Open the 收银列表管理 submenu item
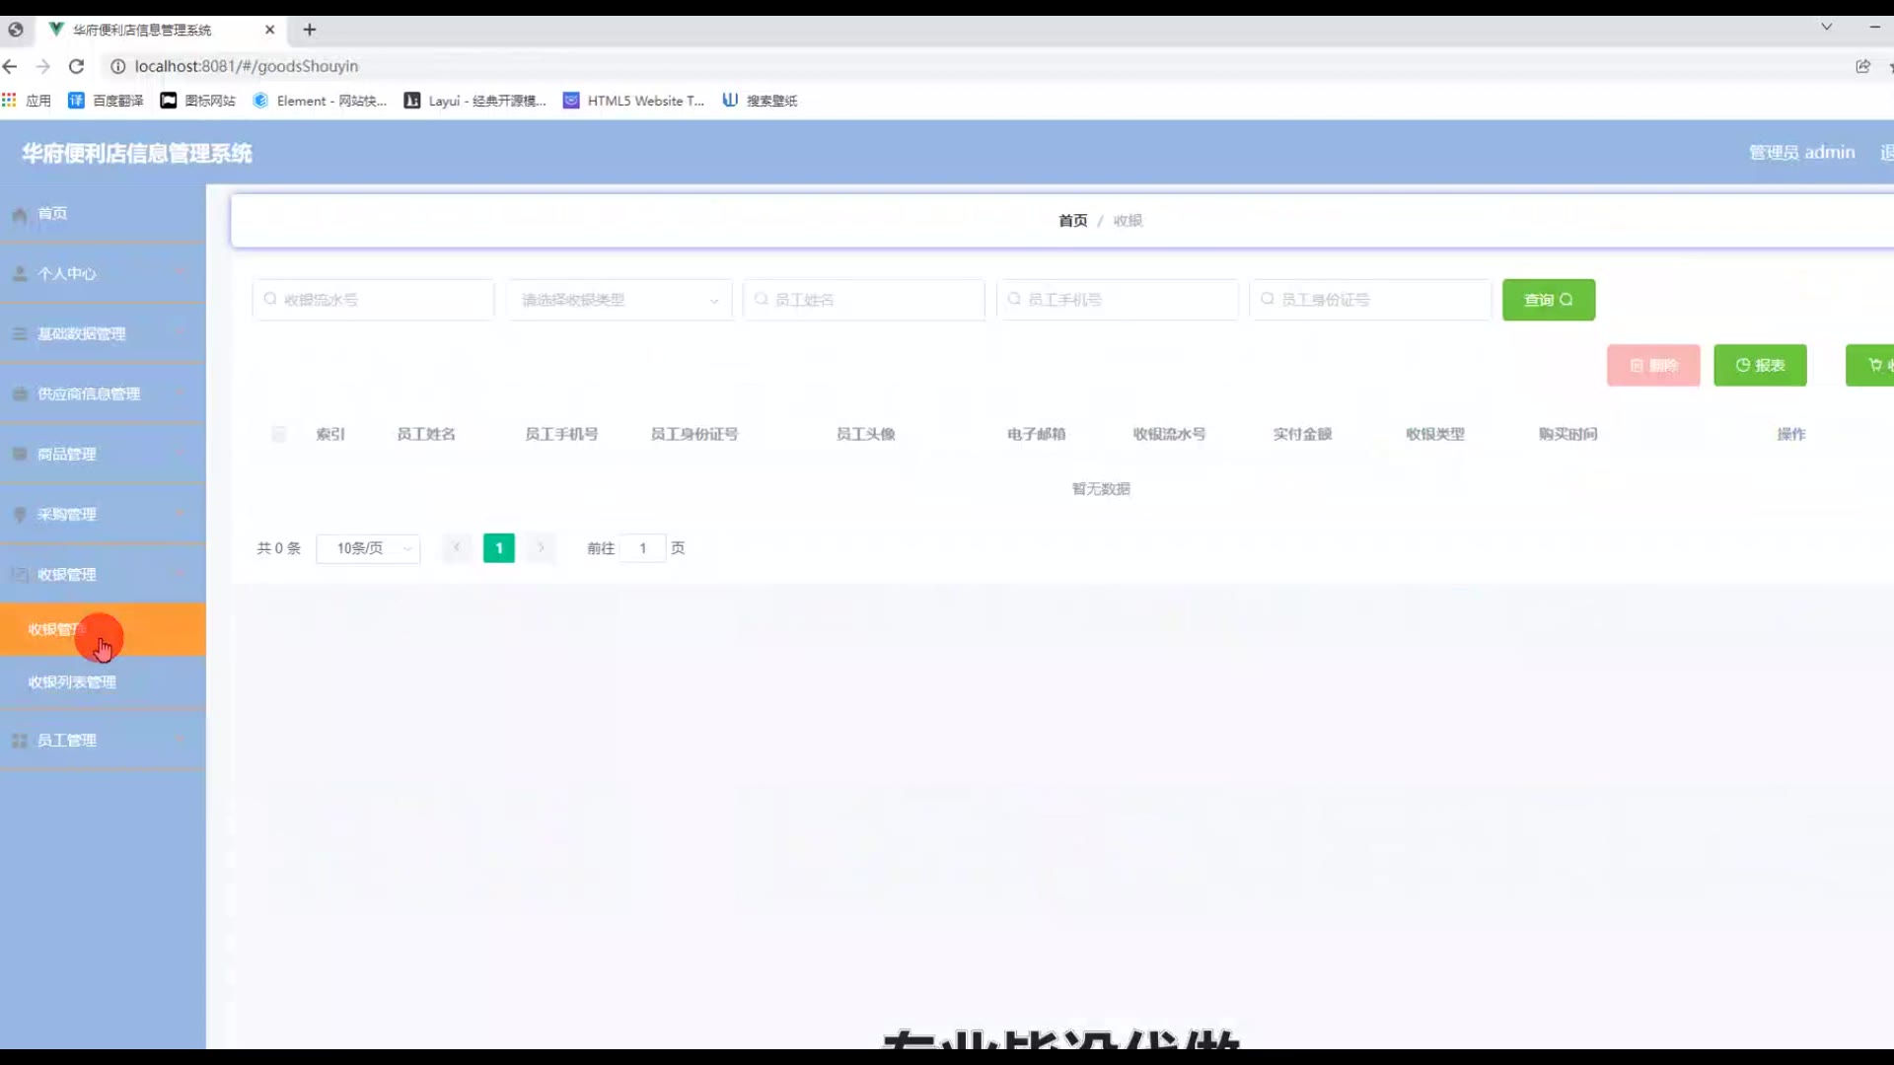The image size is (1894, 1065). coord(72,682)
